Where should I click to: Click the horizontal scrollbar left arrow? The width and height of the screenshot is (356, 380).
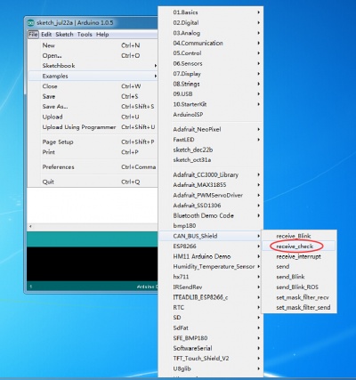30,227
